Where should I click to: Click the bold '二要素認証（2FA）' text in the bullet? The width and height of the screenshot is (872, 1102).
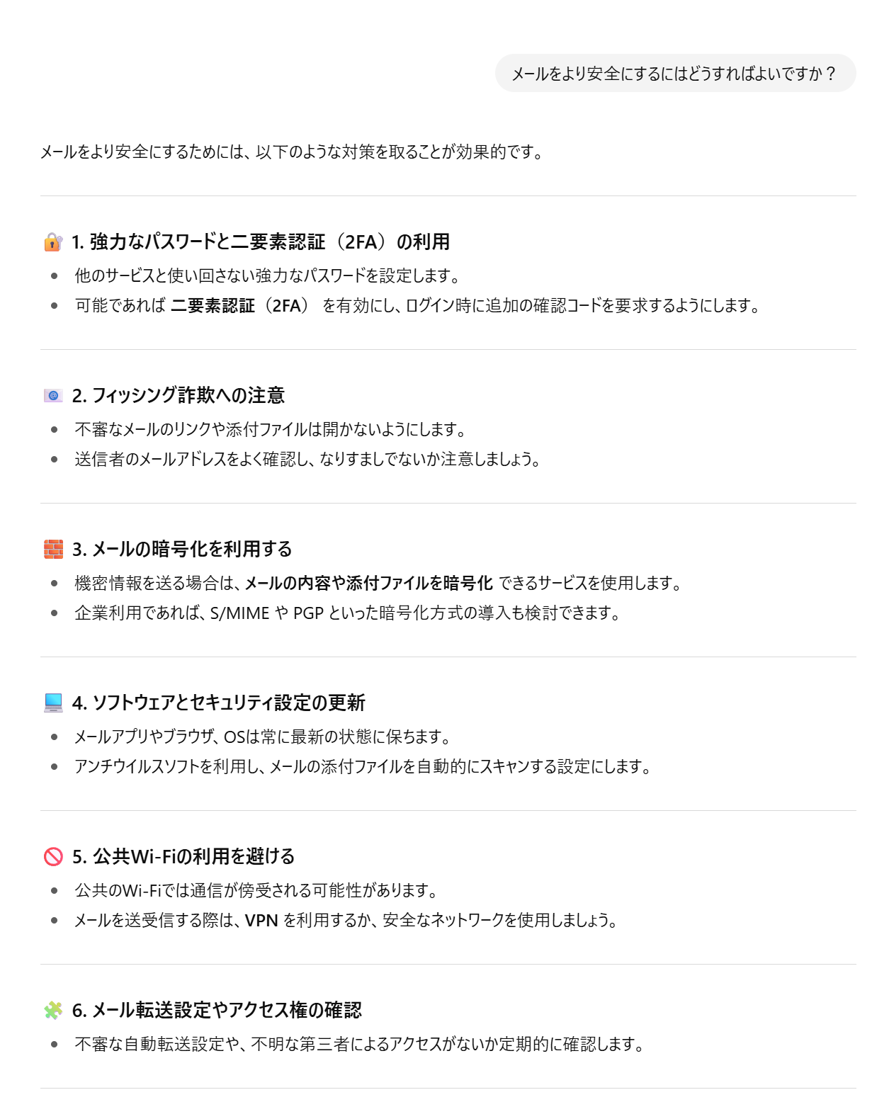tap(240, 306)
